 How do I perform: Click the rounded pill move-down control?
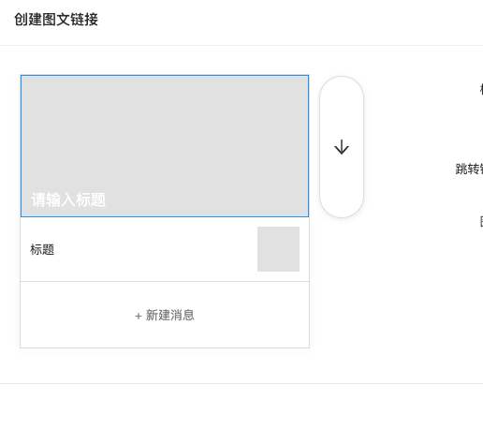(x=342, y=147)
